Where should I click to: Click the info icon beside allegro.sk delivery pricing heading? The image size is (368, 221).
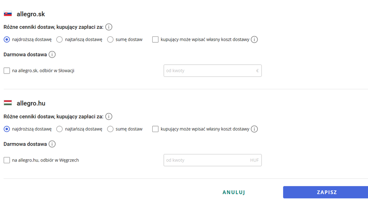click(109, 27)
